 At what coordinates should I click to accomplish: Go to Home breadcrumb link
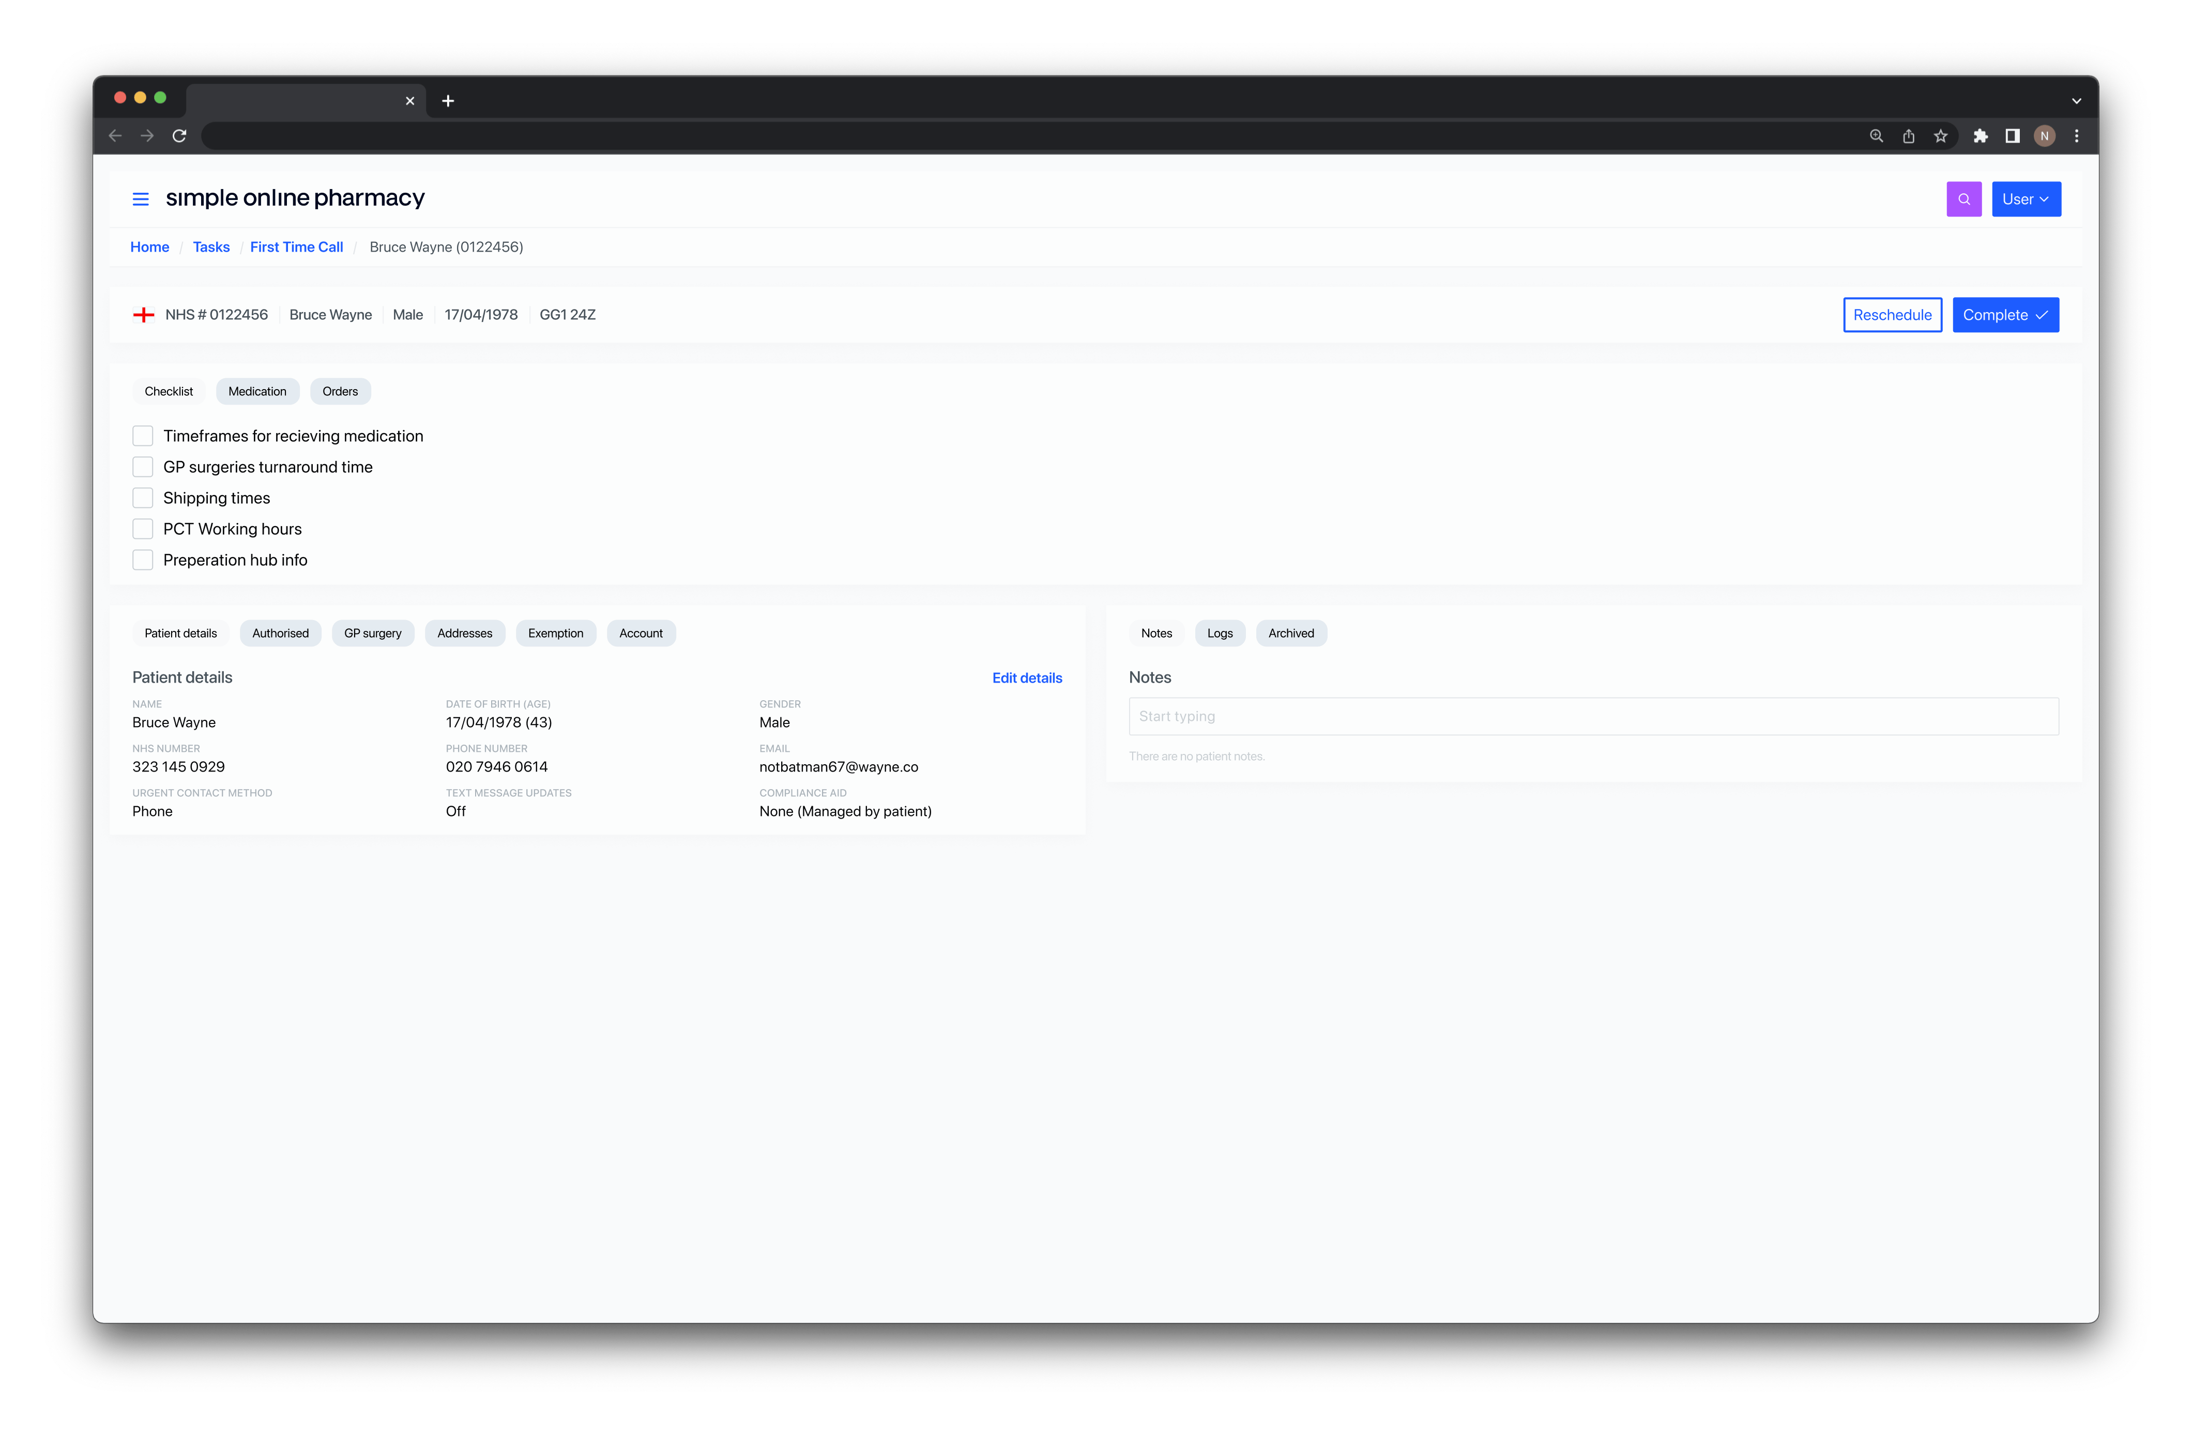(x=149, y=246)
